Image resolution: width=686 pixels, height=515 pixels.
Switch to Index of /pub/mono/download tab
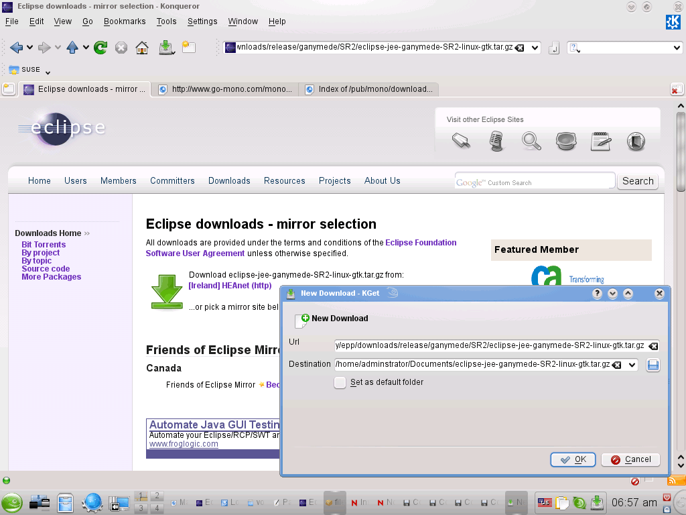(x=368, y=89)
